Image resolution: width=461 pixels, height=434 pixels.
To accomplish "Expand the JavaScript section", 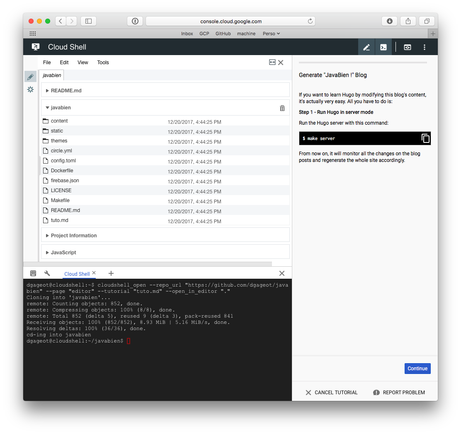I will click(x=165, y=253).
